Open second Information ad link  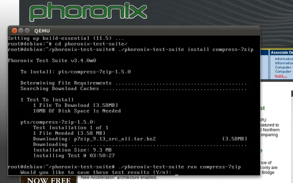tap(284, 63)
